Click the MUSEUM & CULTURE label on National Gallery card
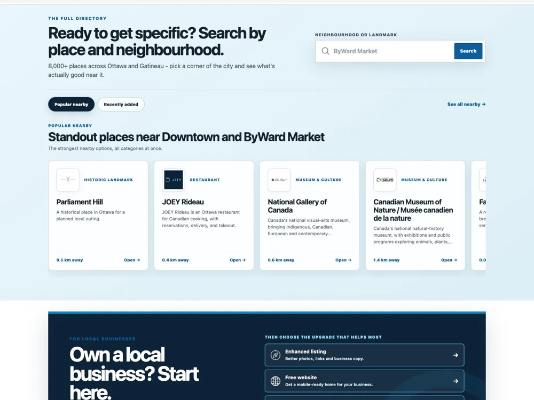 click(318, 180)
